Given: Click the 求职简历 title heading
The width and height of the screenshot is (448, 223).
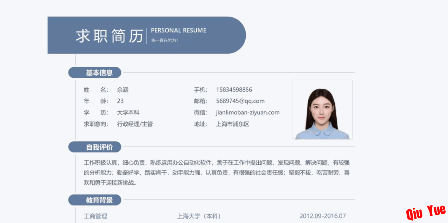Looking at the screenshot, I should click(110, 36).
